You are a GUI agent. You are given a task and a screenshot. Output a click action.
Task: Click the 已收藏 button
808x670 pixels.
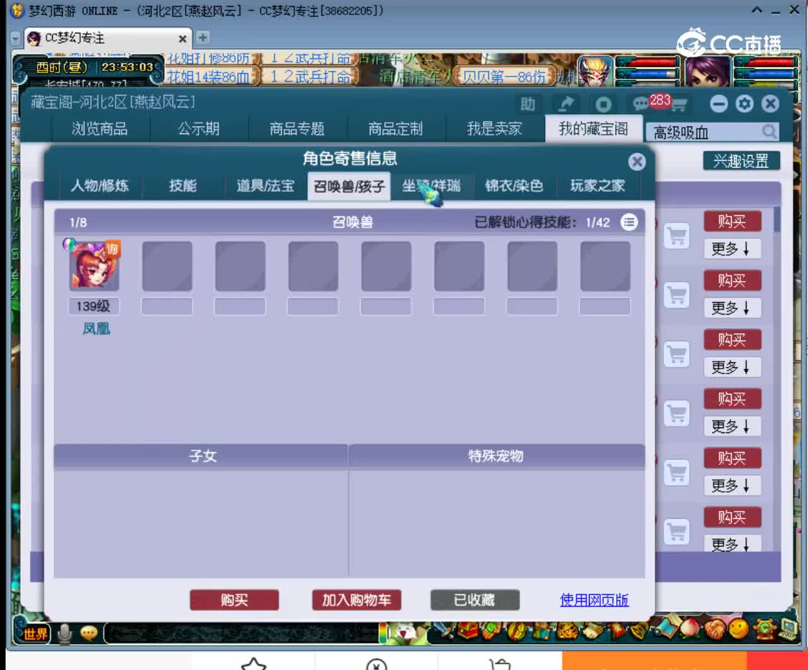(x=475, y=600)
